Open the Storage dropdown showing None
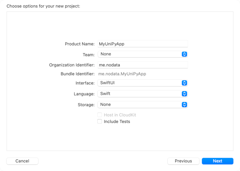Viewport: 240px width, 171px height. (140, 105)
